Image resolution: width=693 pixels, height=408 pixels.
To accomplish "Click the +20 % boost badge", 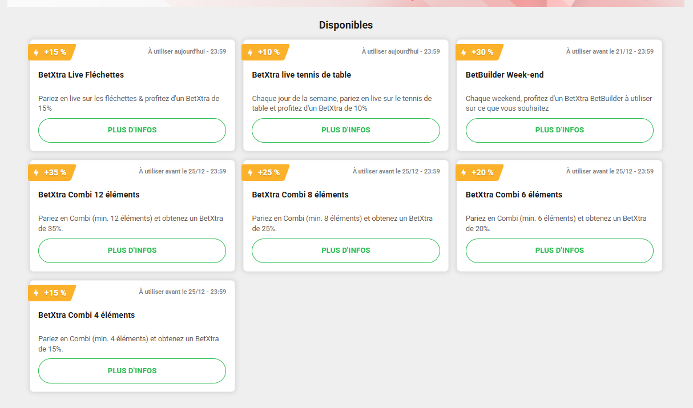I will pyautogui.click(x=480, y=172).
